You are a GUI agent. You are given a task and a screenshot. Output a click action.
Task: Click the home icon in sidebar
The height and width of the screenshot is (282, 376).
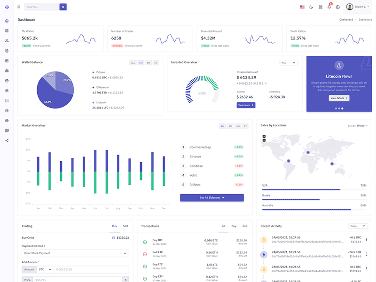point(7,21)
